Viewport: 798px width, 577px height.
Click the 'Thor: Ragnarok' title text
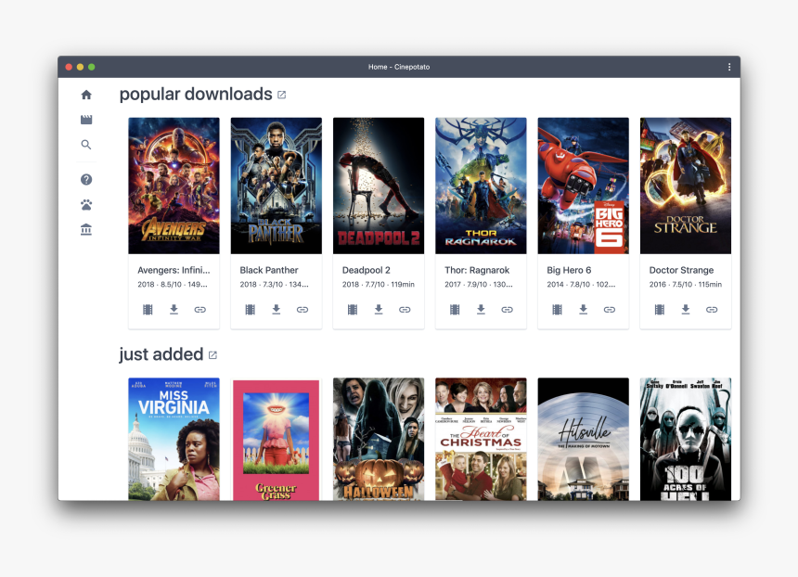click(477, 270)
